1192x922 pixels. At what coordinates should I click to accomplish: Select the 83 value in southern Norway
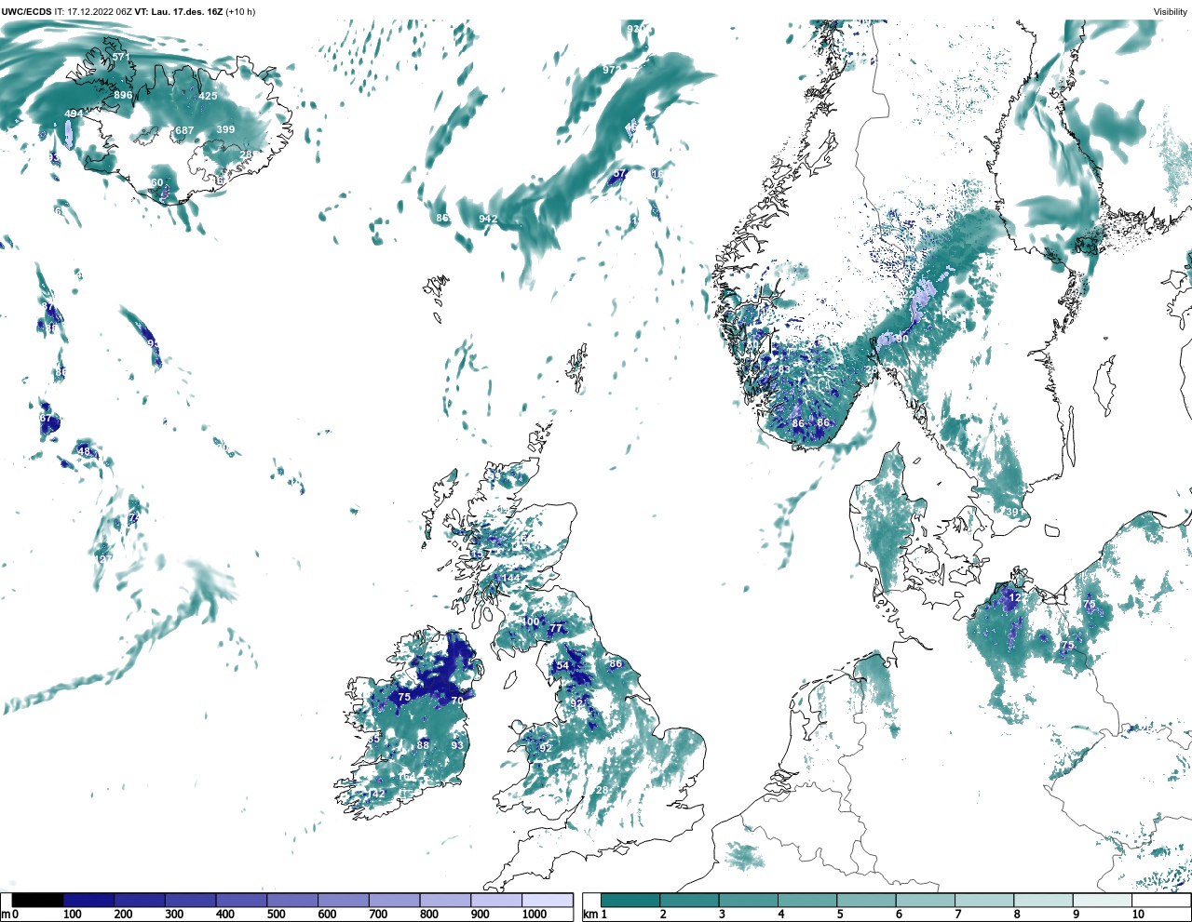coord(784,369)
